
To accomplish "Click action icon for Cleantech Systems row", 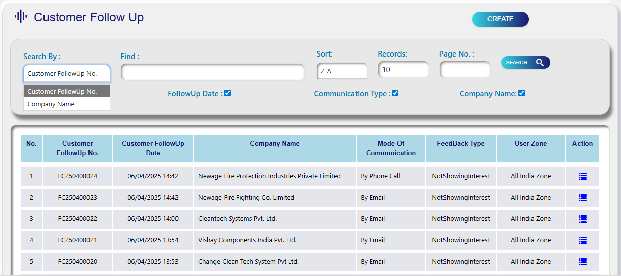I will pyautogui.click(x=583, y=219).
